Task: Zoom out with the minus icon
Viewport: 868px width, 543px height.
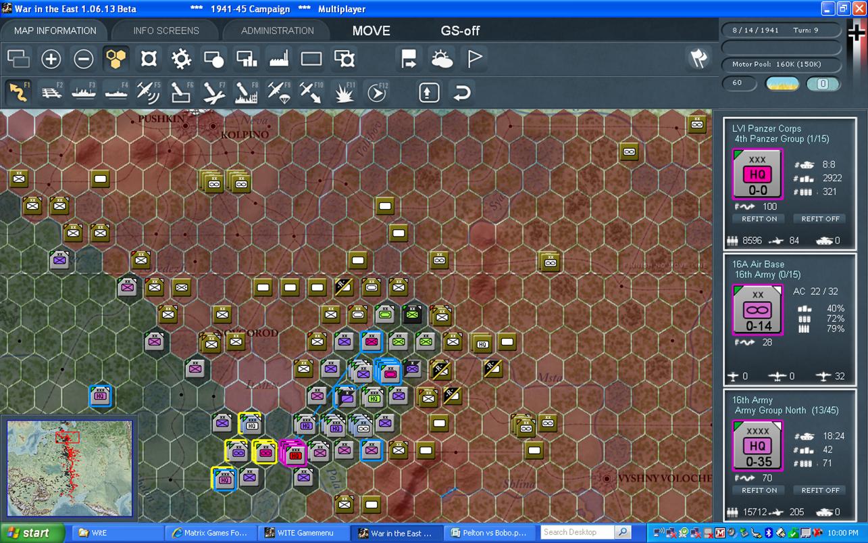Action: [x=84, y=60]
